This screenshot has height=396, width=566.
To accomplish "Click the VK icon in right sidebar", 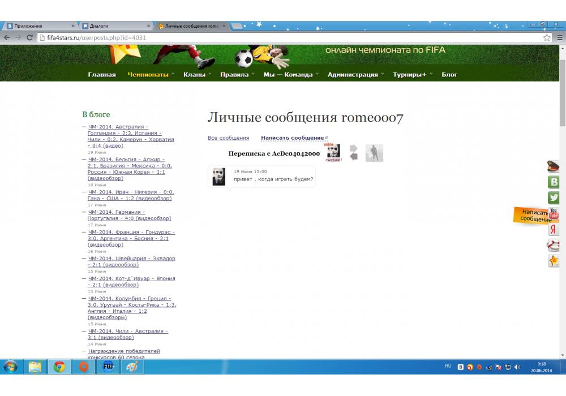I will [554, 182].
